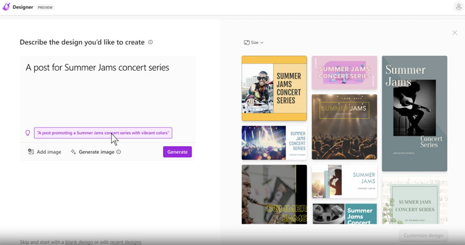Select the saxophone player Summer Jams design
The image size is (465, 245).
coord(274,194)
